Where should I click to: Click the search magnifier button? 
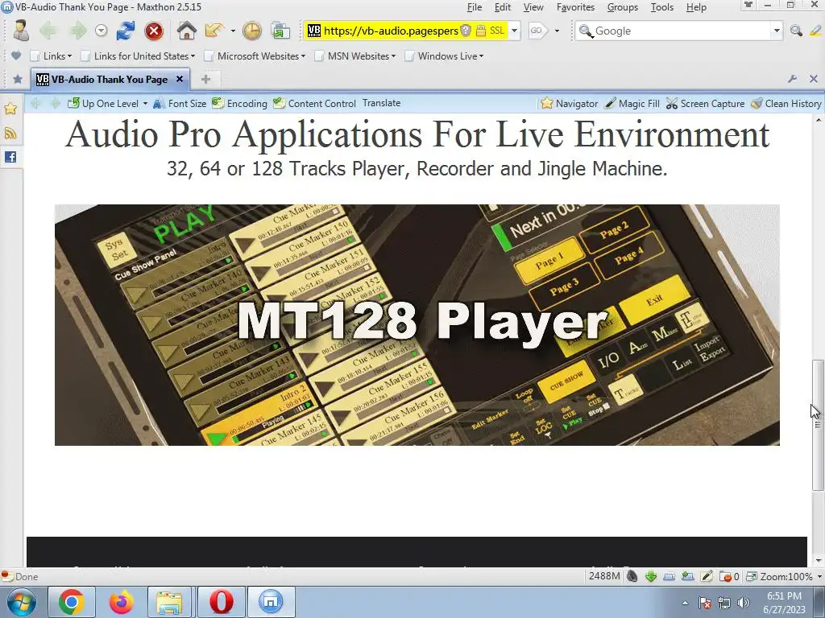[796, 31]
